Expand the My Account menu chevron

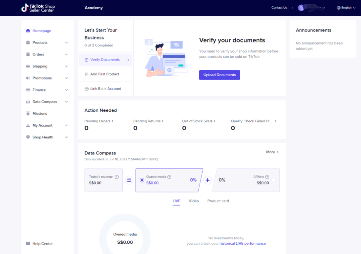coord(66,126)
